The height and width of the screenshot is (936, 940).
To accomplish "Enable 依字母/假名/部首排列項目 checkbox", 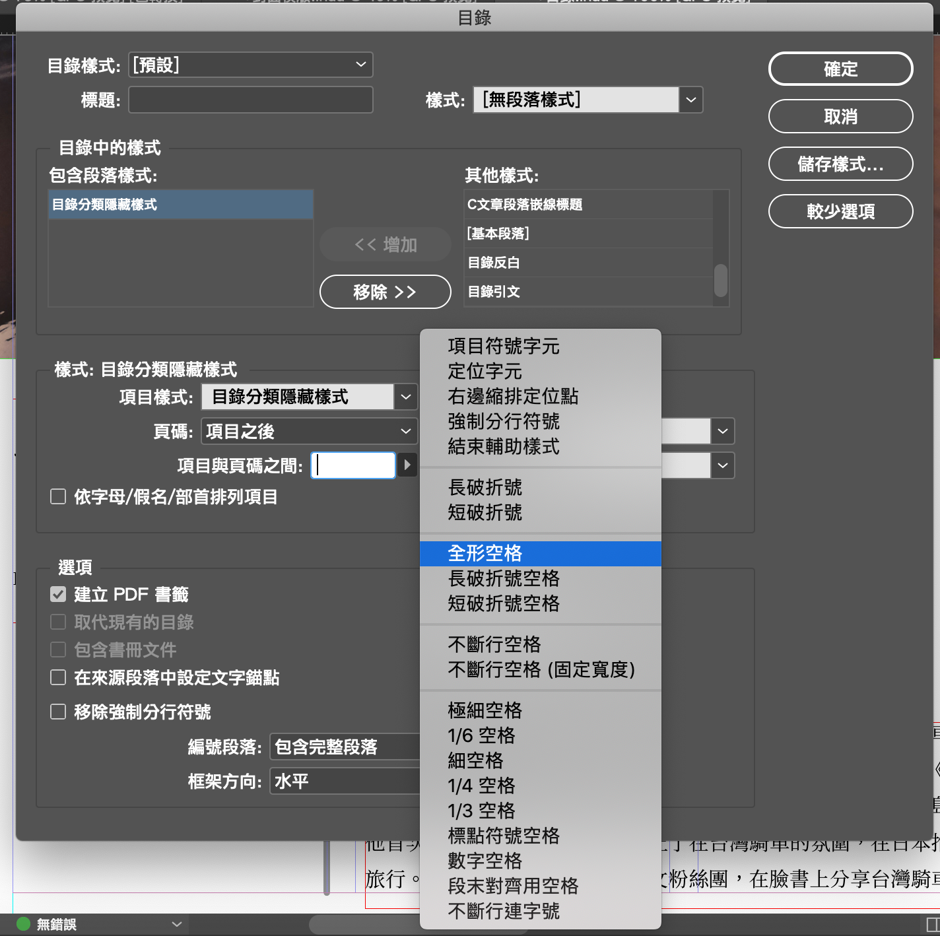I will point(58,496).
